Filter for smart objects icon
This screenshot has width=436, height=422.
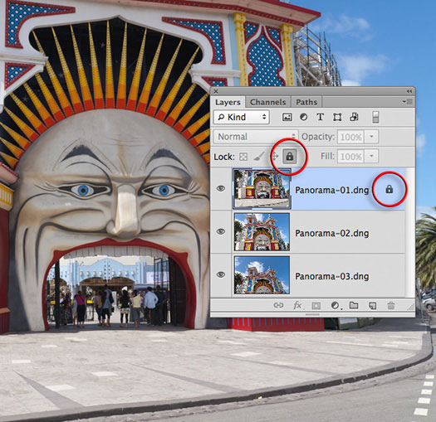click(354, 117)
